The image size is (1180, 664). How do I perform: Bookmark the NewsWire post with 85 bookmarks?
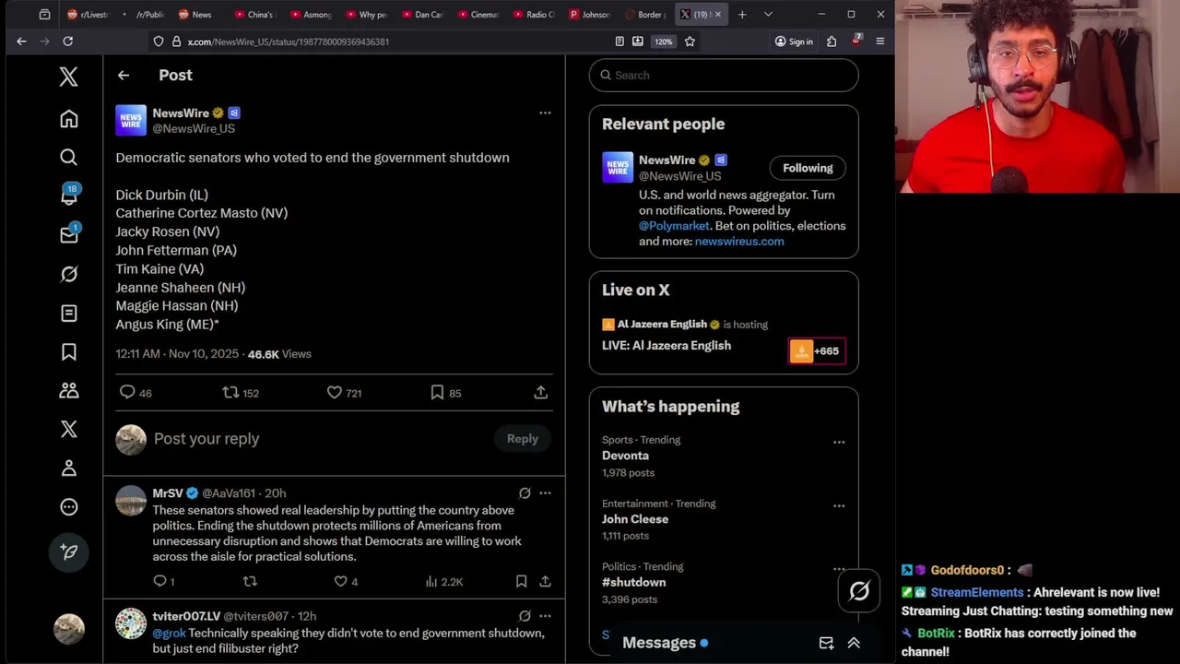click(x=437, y=393)
